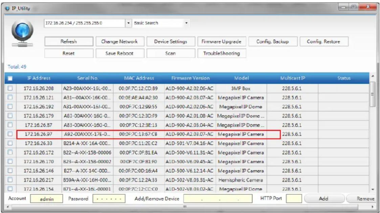The height and width of the screenshot is (213, 380).
Task: Toggle the select-all checkbox in table header
Action: point(10,78)
